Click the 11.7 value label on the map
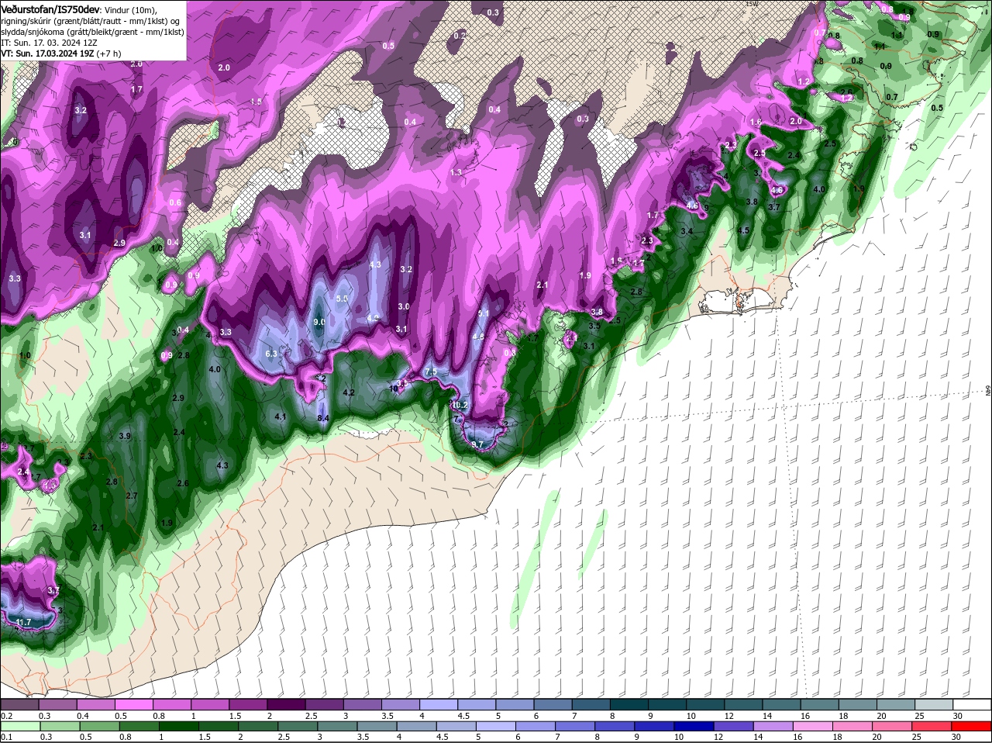 [x=23, y=622]
